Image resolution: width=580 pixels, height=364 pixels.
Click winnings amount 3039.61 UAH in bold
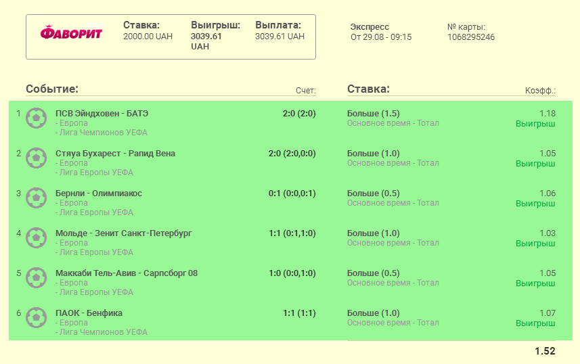(x=206, y=41)
